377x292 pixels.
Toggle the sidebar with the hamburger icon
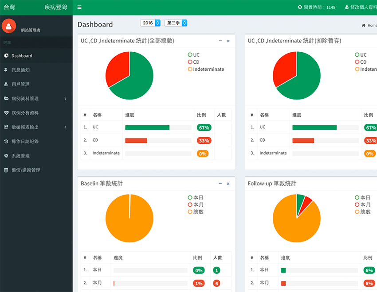pyautogui.click(x=79, y=7)
